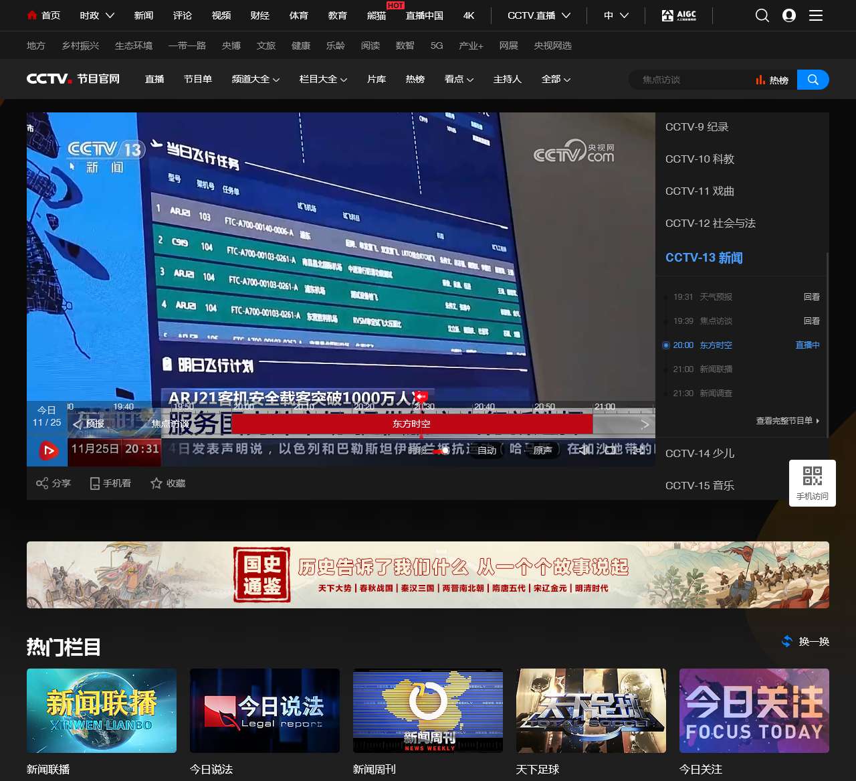Open the user account icon
The width and height of the screenshot is (856, 781).
(x=789, y=15)
